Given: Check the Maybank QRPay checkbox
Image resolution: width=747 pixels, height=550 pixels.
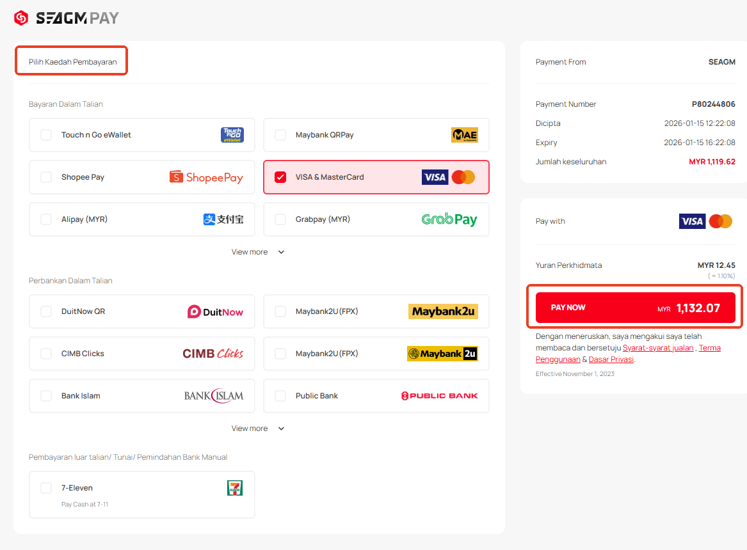Looking at the screenshot, I should pos(280,135).
